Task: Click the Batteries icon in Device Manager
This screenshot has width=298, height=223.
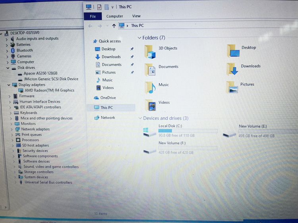Action: pyautogui.click(x=13, y=44)
